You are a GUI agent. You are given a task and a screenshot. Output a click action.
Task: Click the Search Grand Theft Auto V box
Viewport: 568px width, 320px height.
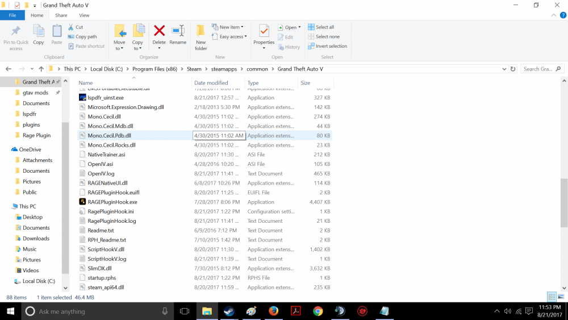point(542,69)
